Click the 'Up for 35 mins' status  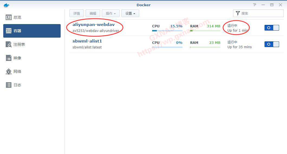pyautogui.click(x=239, y=47)
